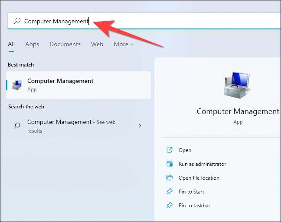Click the Search the web heading
This screenshot has width=281, height=222.
(x=26, y=107)
